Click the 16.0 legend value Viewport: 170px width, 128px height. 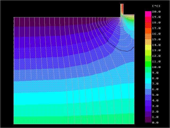click(156, 34)
